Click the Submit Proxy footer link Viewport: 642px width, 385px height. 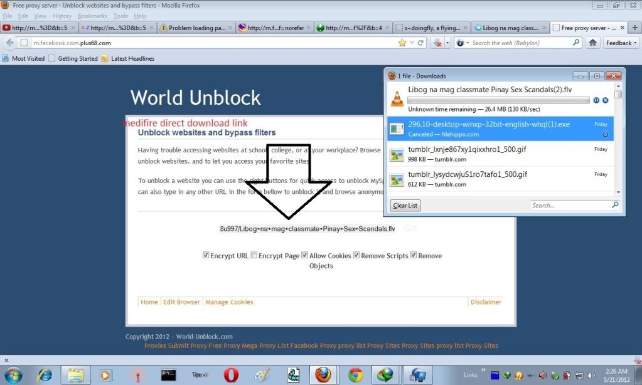pyautogui.click(x=187, y=345)
